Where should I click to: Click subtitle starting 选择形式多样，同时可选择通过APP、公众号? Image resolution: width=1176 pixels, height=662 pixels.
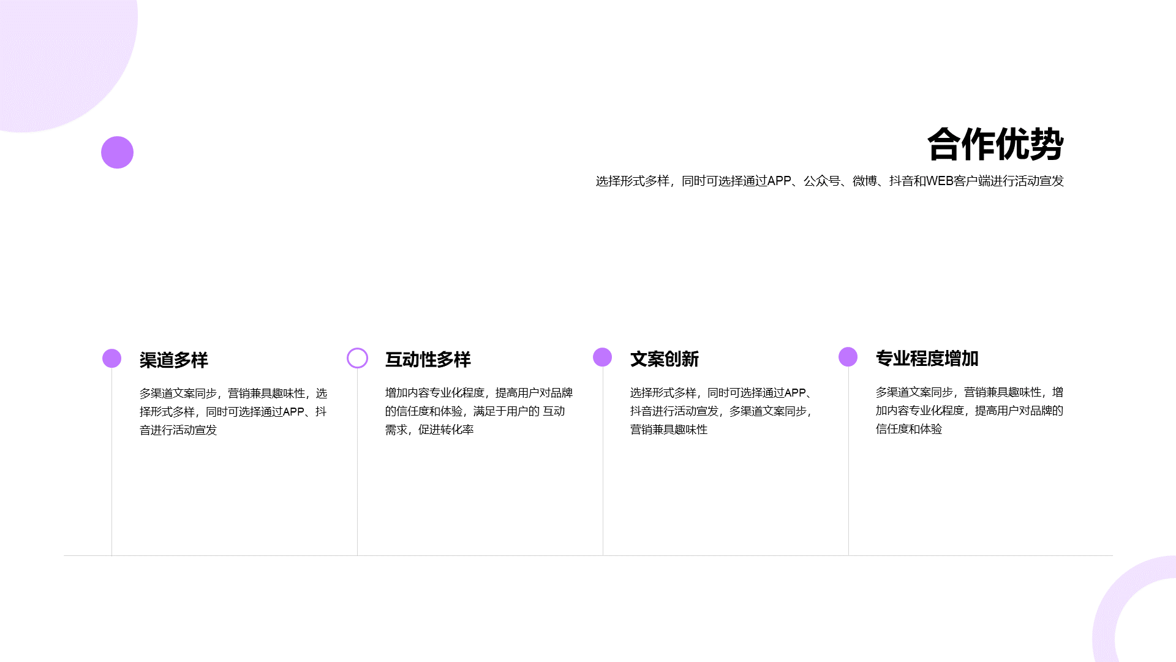(x=830, y=181)
